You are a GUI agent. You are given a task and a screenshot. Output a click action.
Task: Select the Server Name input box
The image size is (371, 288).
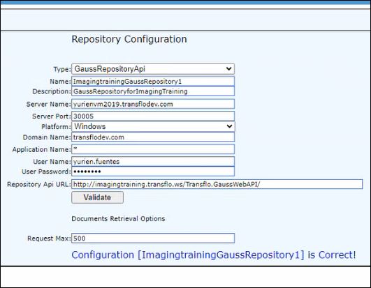click(x=153, y=104)
